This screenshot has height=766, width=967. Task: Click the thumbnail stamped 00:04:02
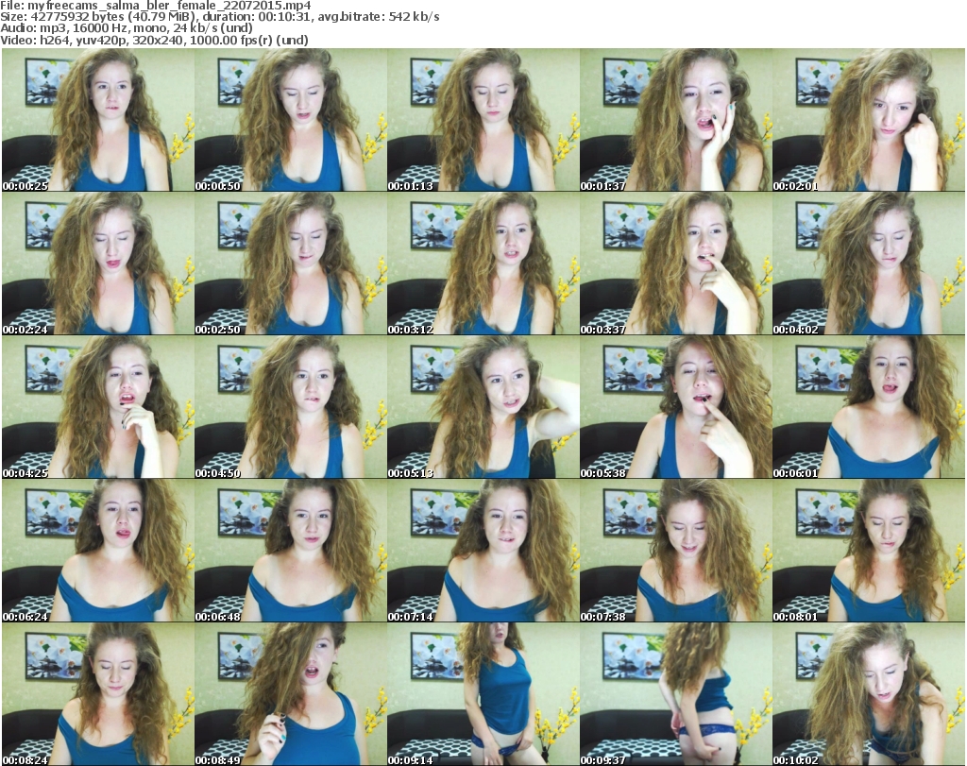(869, 264)
